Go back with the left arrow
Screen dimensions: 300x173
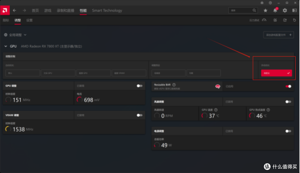coord(14,11)
